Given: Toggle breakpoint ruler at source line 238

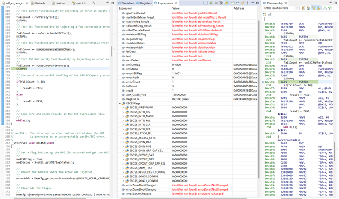Looking at the screenshot, I should (x=2, y=82).
